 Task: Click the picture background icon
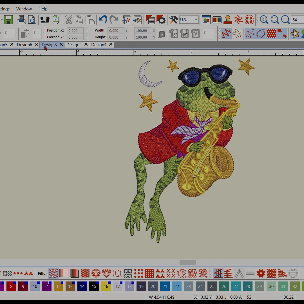tap(206, 20)
